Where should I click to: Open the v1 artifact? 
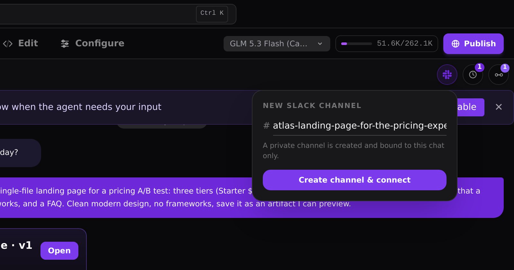(x=59, y=251)
